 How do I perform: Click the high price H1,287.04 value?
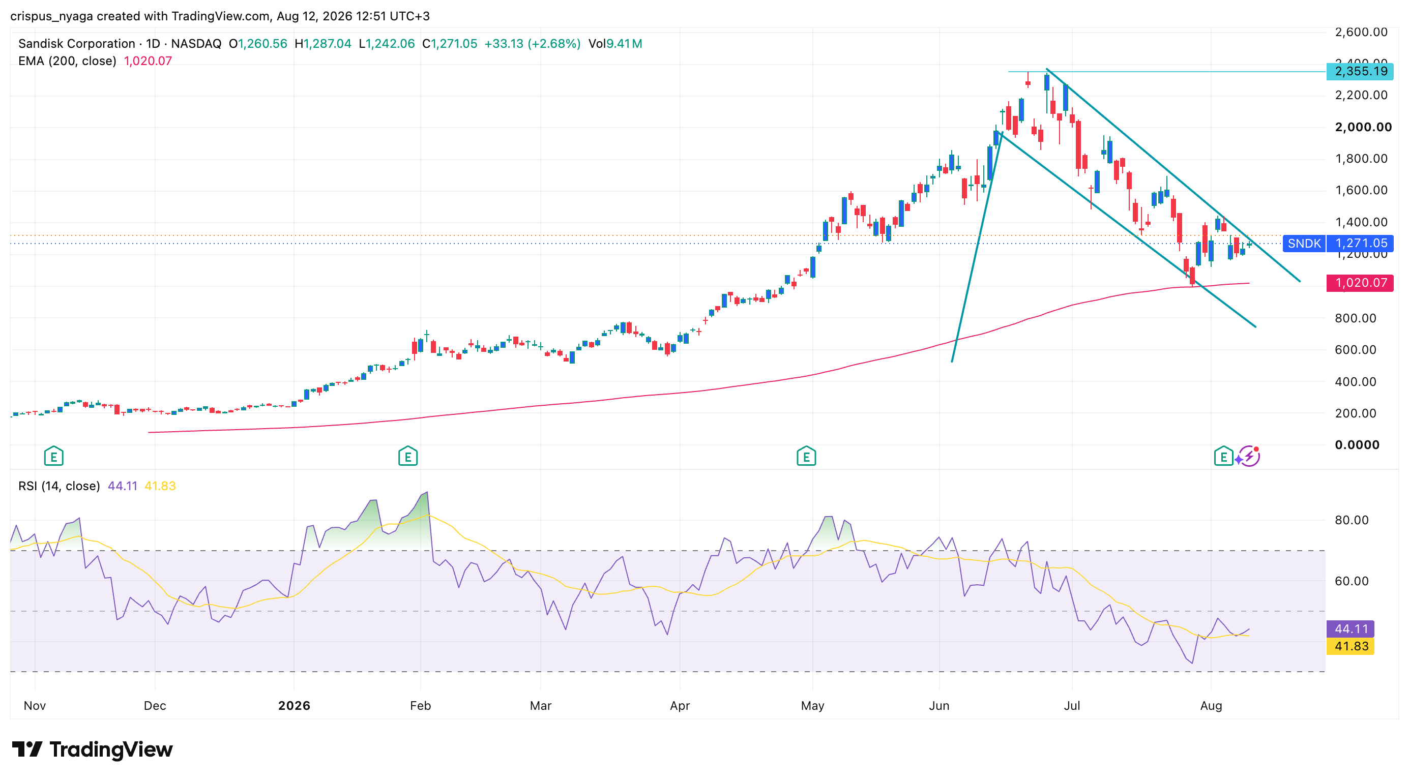[x=322, y=44]
